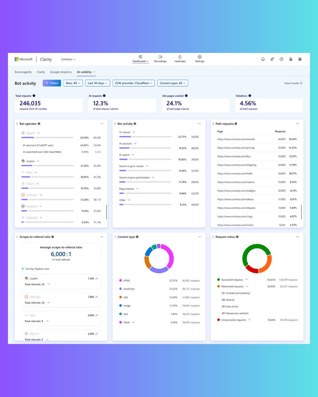The height and width of the screenshot is (397, 318).
Task: Click the info icon next to Path requests
Action: (236, 124)
